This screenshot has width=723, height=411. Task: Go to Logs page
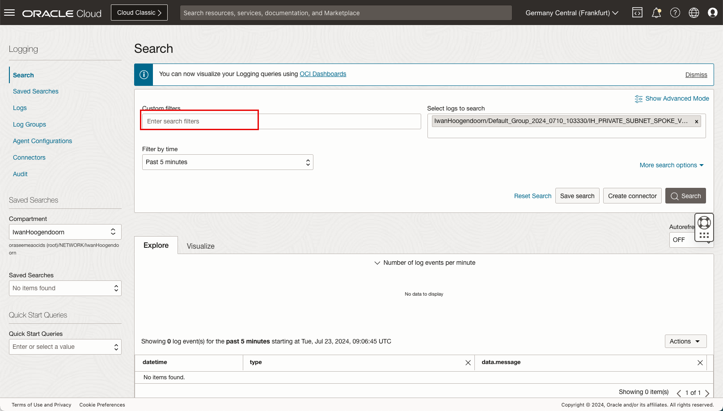tap(20, 108)
